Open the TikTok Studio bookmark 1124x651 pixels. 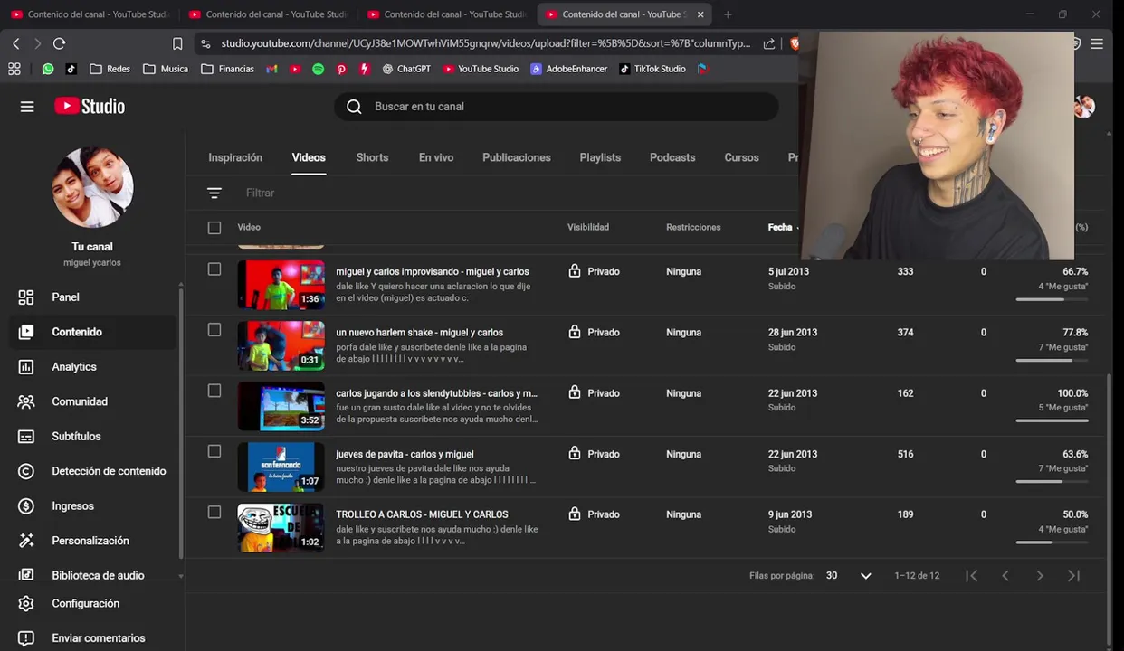point(652,69)
